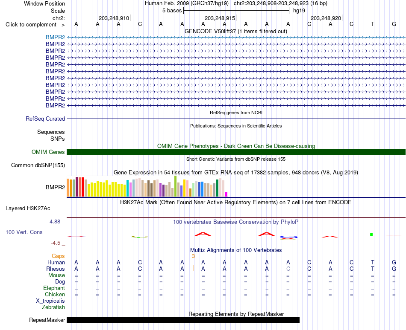Click the Sequences track label
The width and height of the screenshot is (406, 330).
point(51,132)
